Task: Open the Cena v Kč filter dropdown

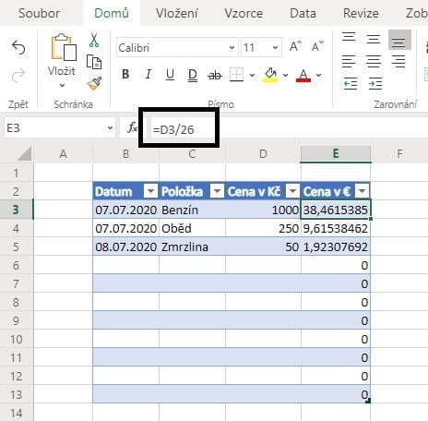Action: [292, 191]
